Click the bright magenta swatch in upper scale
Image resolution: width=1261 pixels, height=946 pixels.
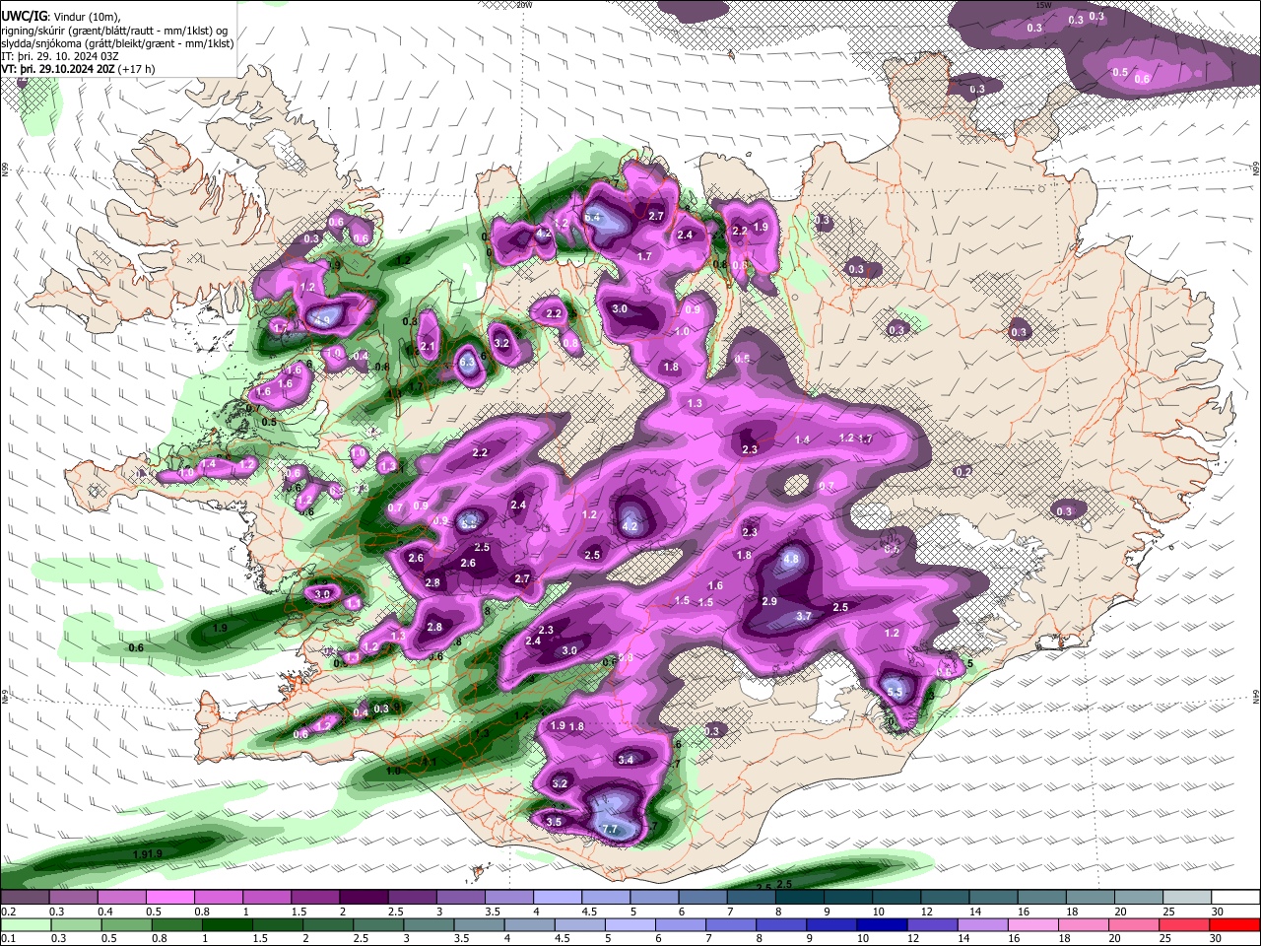point(170,897)
